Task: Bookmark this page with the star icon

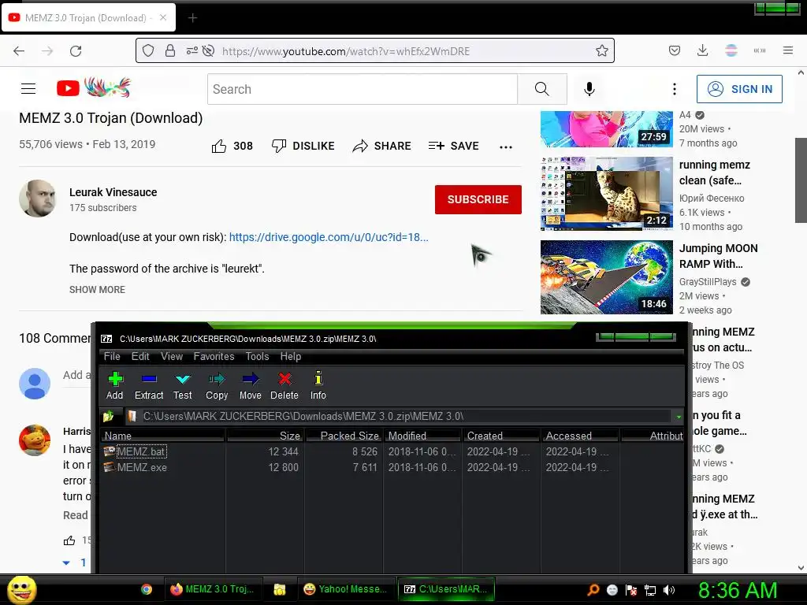Action: [x=601, y=50]
